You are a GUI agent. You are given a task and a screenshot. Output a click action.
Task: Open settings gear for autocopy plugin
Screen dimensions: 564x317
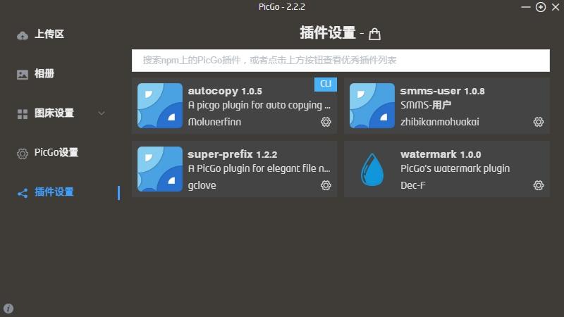pos(326,122)
